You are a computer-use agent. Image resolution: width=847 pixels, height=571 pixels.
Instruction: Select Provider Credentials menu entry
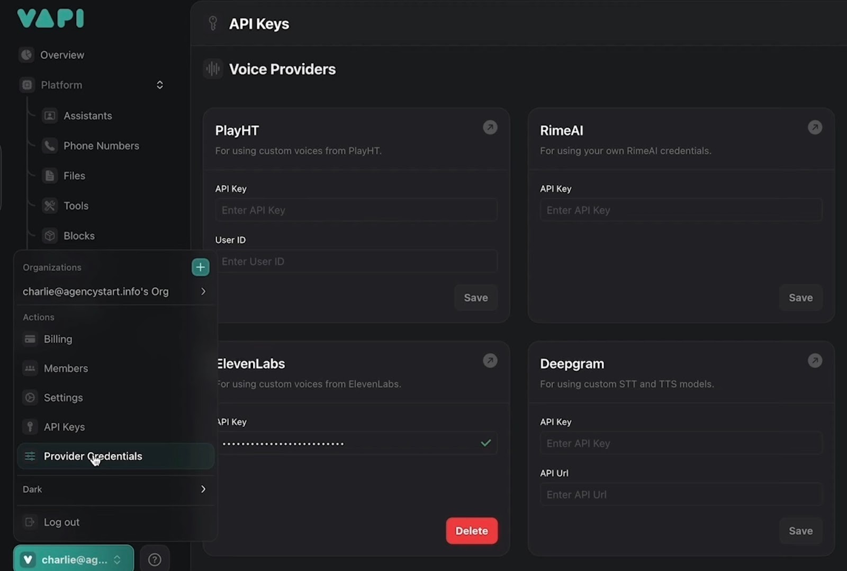click(x=115, y=456)
